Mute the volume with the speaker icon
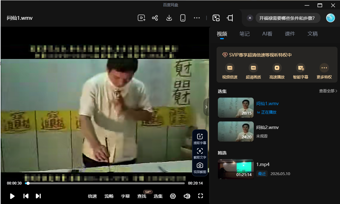 click(187, 196)
